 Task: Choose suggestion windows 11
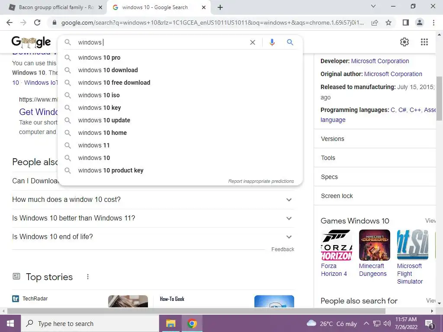tap(180, 145)
